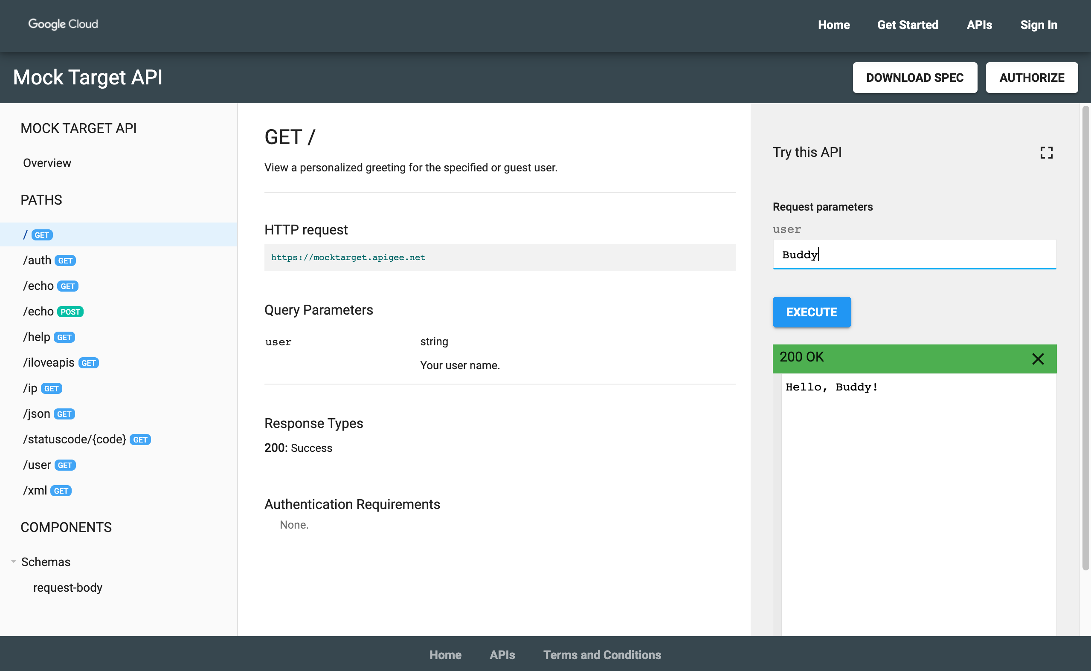Click the DOWNLOAD SPEC button
The image size is (1091, 671).
[916, 77]
